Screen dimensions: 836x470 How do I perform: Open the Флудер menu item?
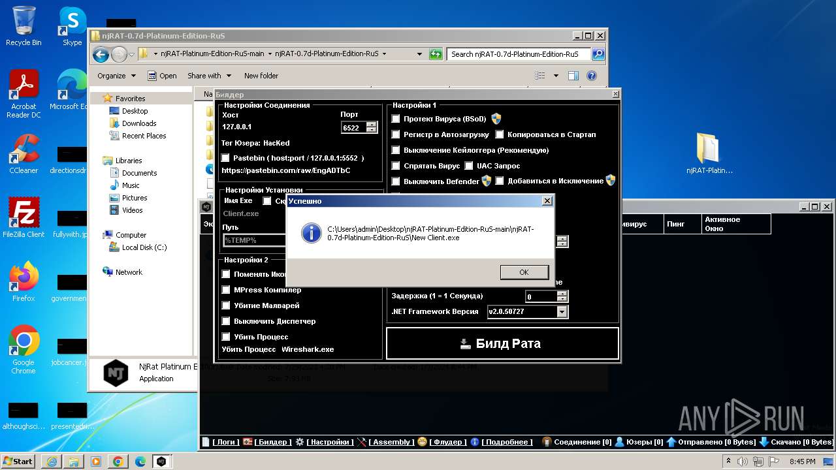pyautogui.click(x=448, y=442)
